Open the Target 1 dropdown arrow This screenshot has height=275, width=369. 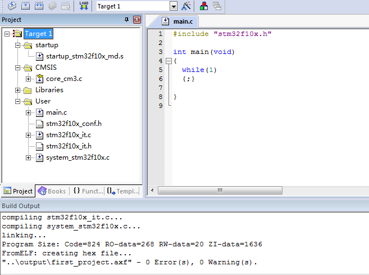(x=173, y=6)
